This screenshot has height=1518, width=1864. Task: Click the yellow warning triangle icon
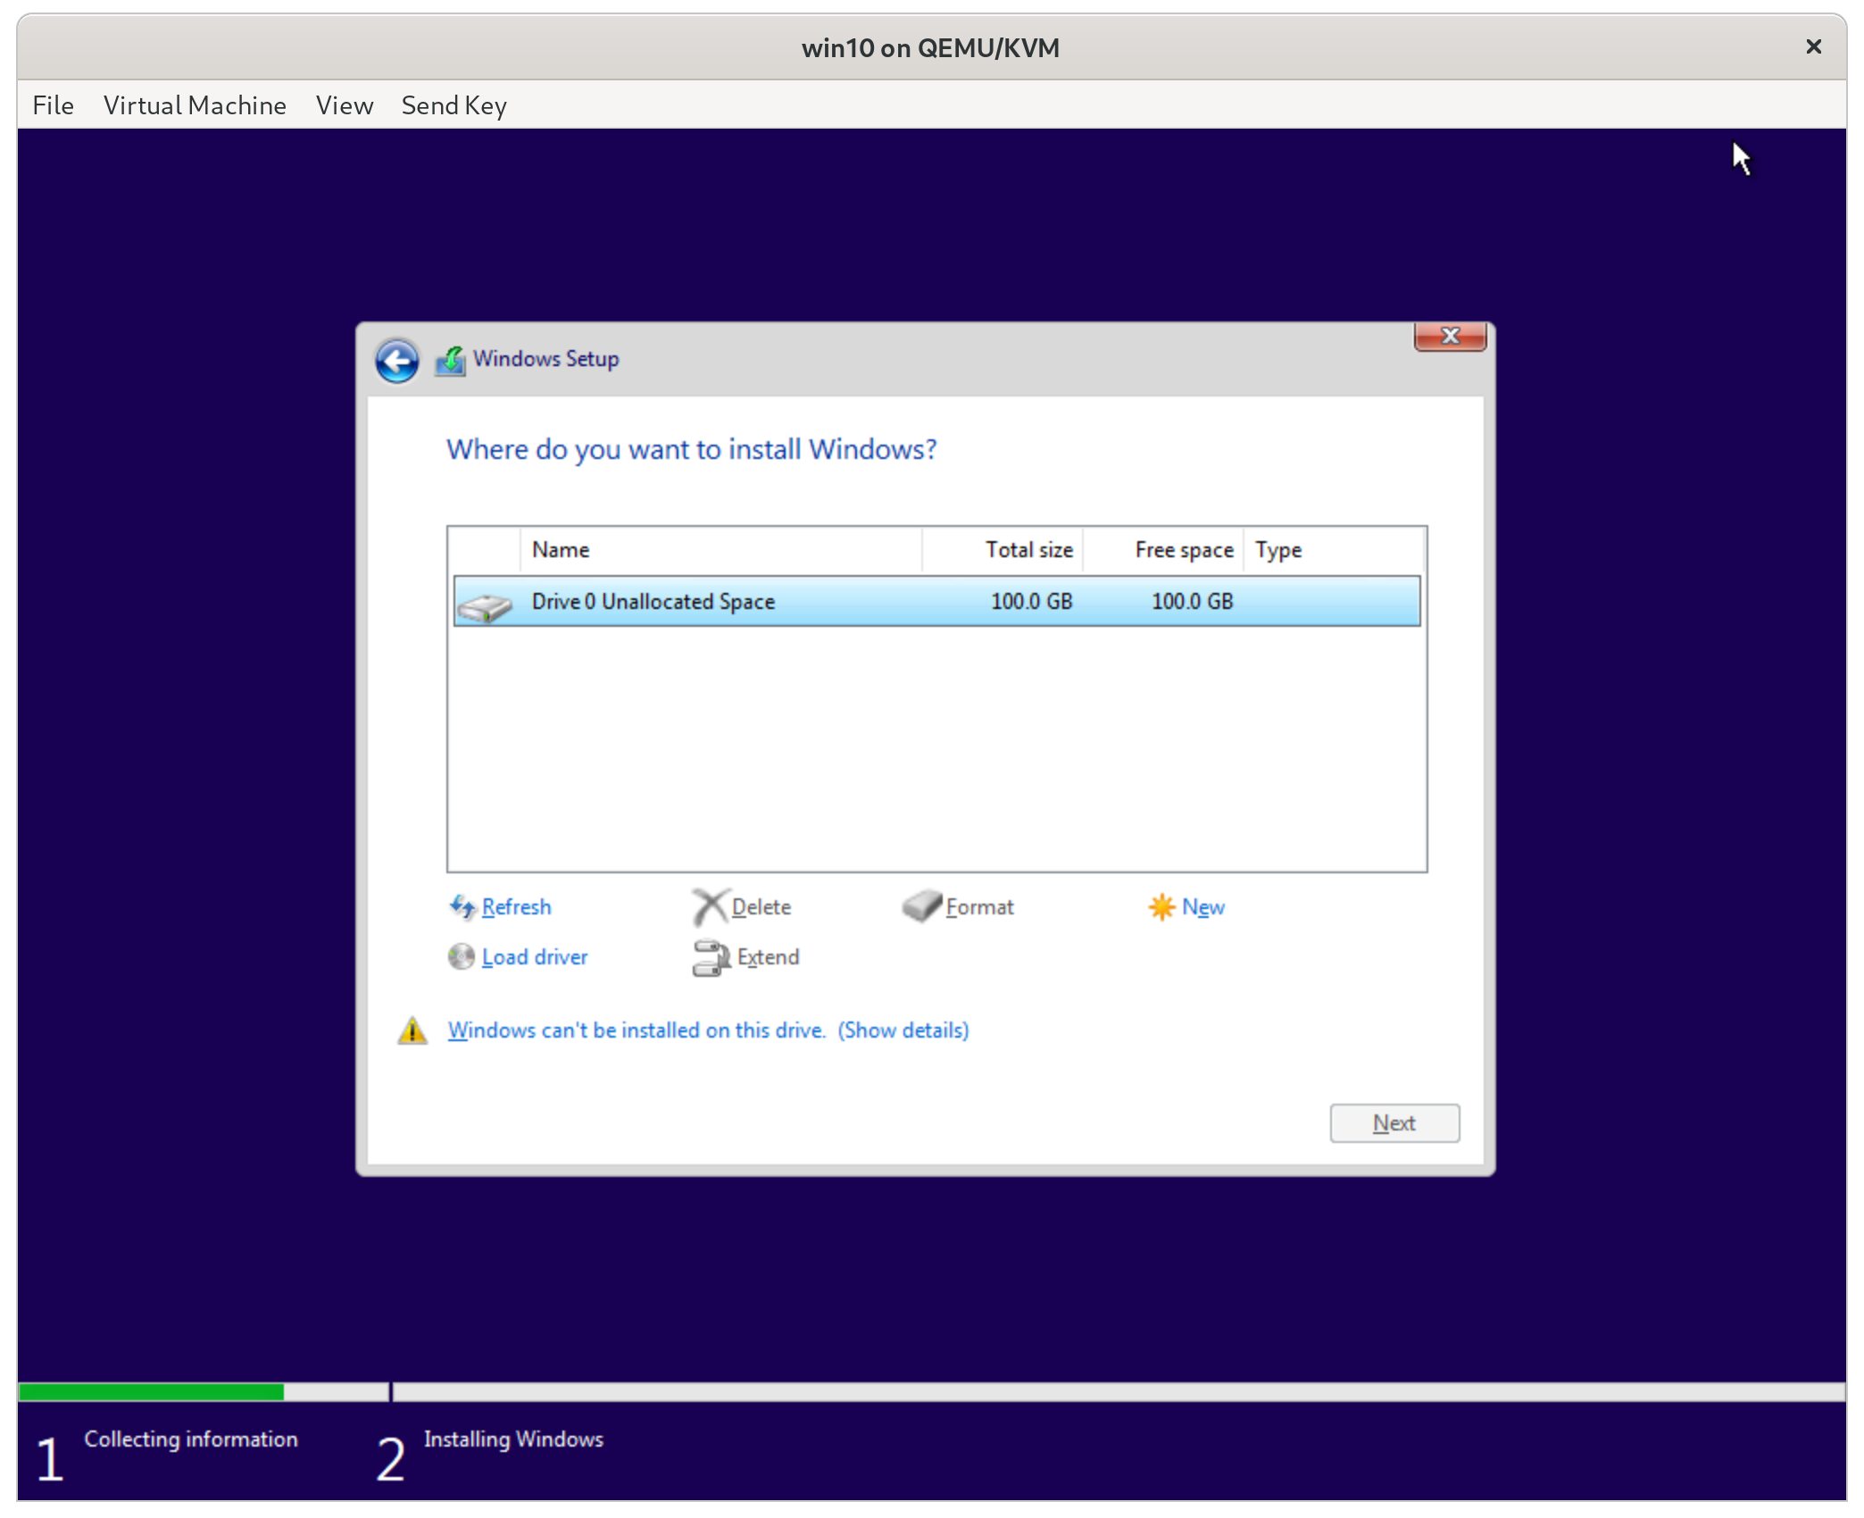pos(412,1030)
